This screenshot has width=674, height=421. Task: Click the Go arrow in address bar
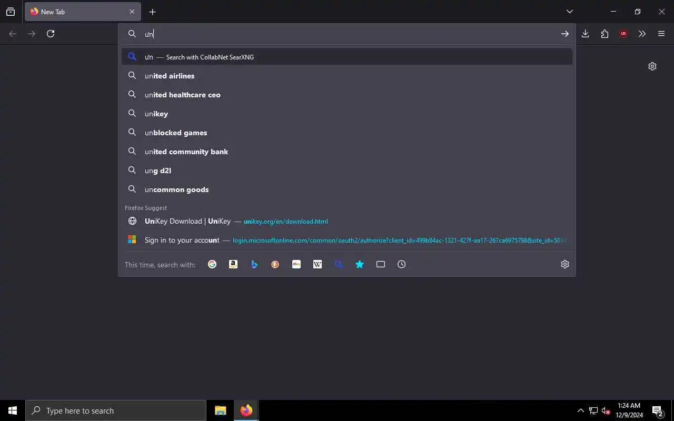[564, 34]
